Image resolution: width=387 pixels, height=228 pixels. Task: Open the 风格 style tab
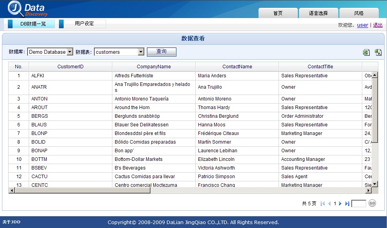tap(359, 13)
